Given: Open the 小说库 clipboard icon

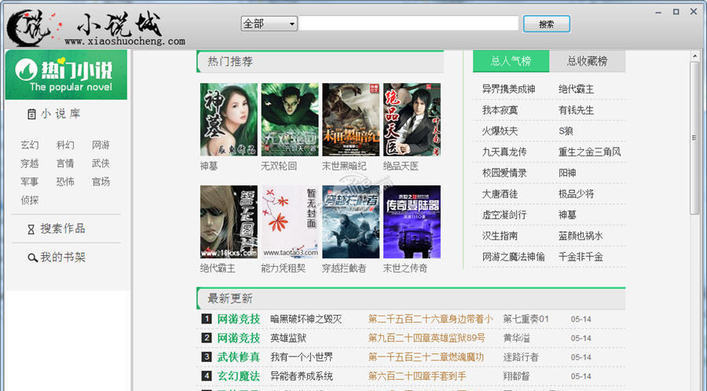Looking at the screenshot, I should [x=31, y=114].
